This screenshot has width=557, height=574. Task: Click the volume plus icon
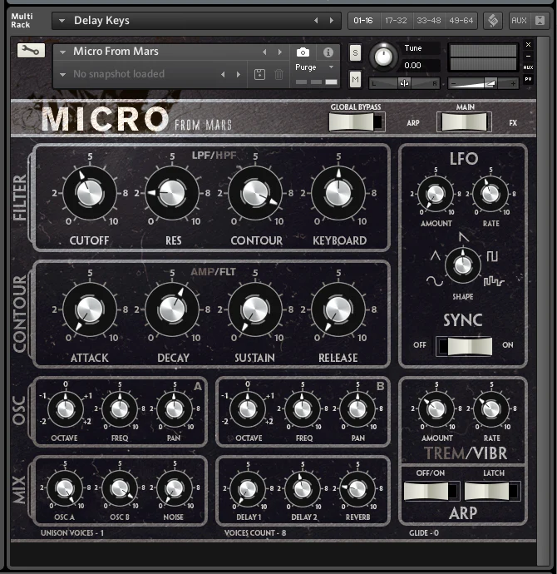click(513, 84)
